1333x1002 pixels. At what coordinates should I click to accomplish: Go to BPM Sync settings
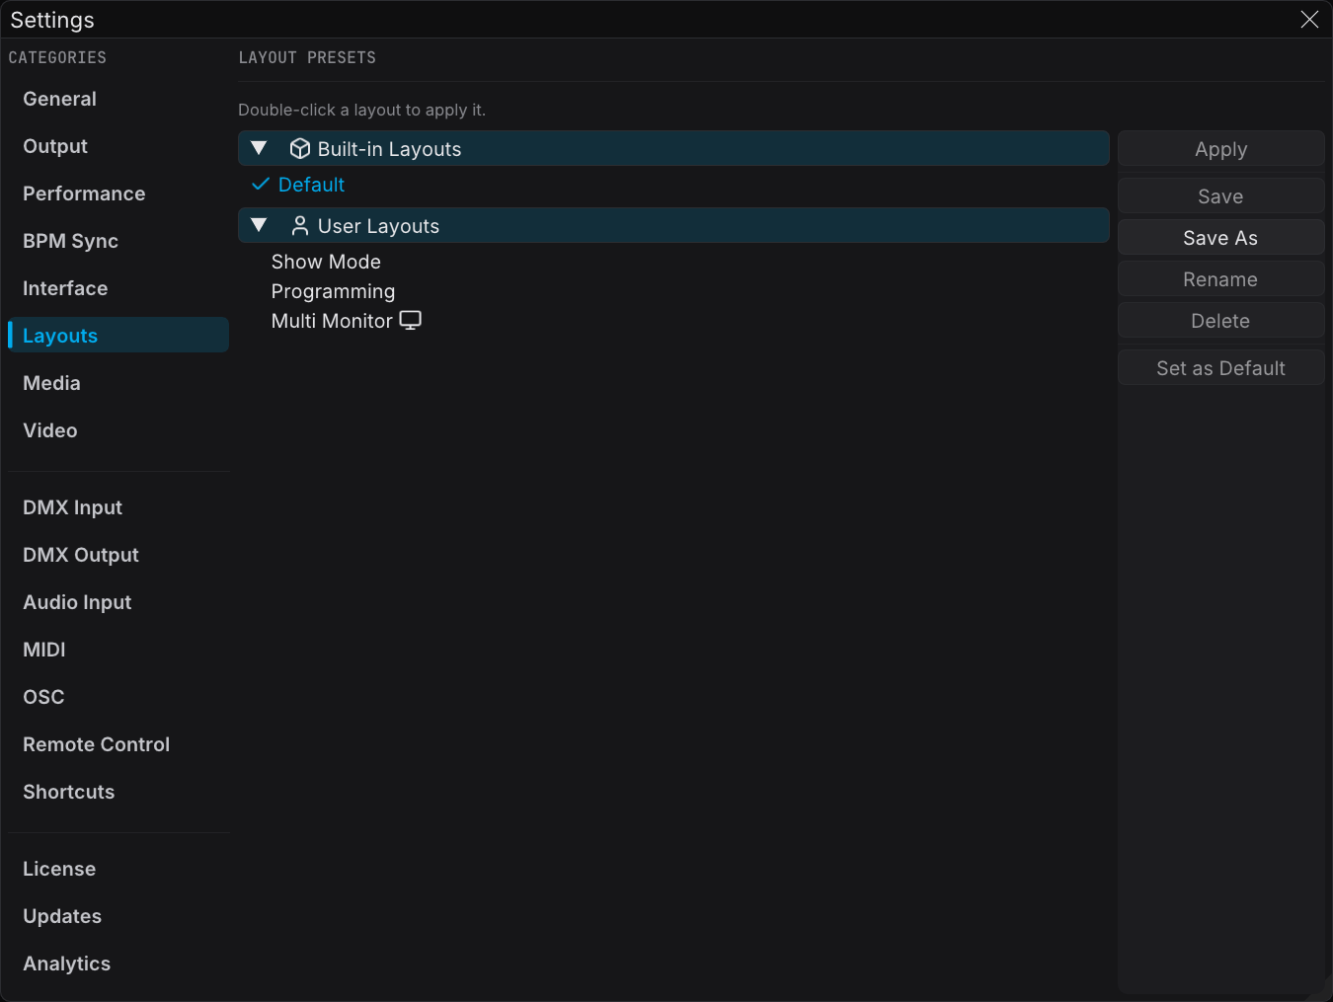[118, 241]
